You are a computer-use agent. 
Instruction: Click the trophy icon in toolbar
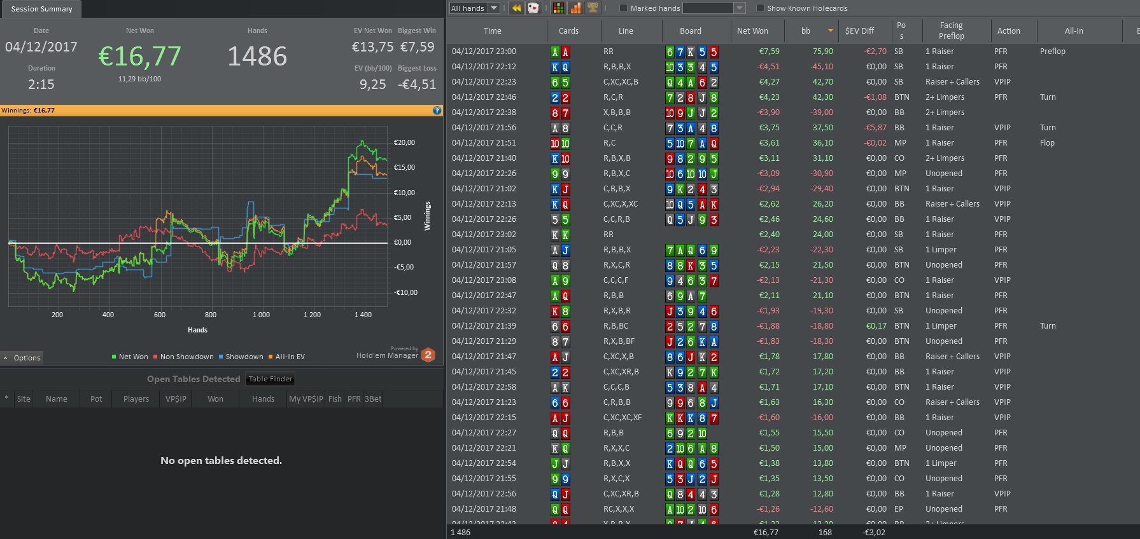point(593,8)
